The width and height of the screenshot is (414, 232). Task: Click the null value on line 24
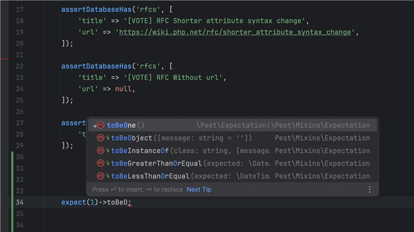(124, 89)
